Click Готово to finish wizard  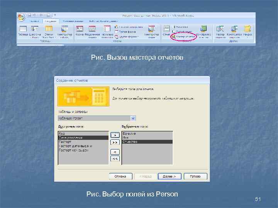point(195,176)
